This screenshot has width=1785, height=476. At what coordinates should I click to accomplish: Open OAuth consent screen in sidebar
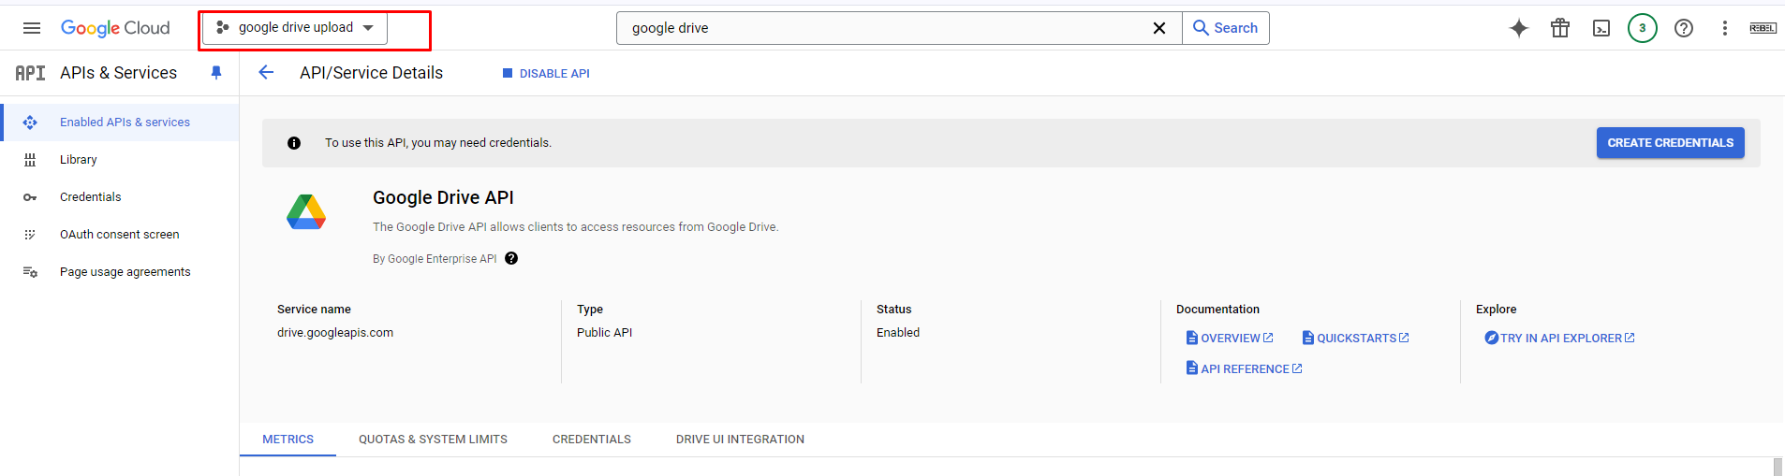(120, 235)
